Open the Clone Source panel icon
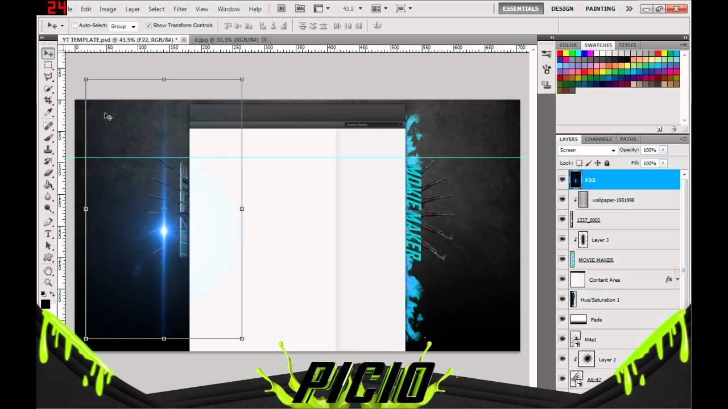This screenshot has height=409, width=728. tap(547, 84)
